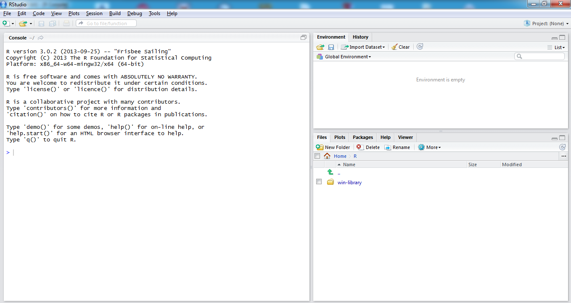This screenshot has height=303, width=571.
Task: Open the Build menu
Action: pos(115,13)
